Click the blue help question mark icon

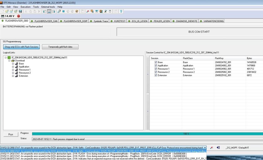point(121,11)
